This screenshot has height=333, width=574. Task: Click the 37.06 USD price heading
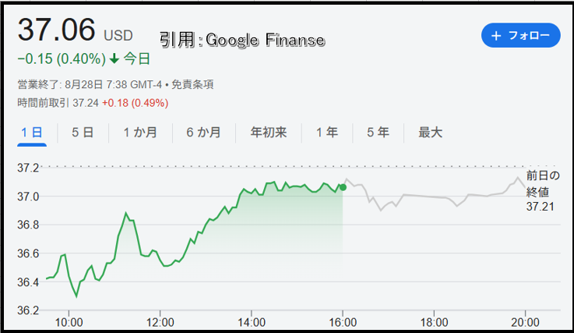(x=75, y=31)
